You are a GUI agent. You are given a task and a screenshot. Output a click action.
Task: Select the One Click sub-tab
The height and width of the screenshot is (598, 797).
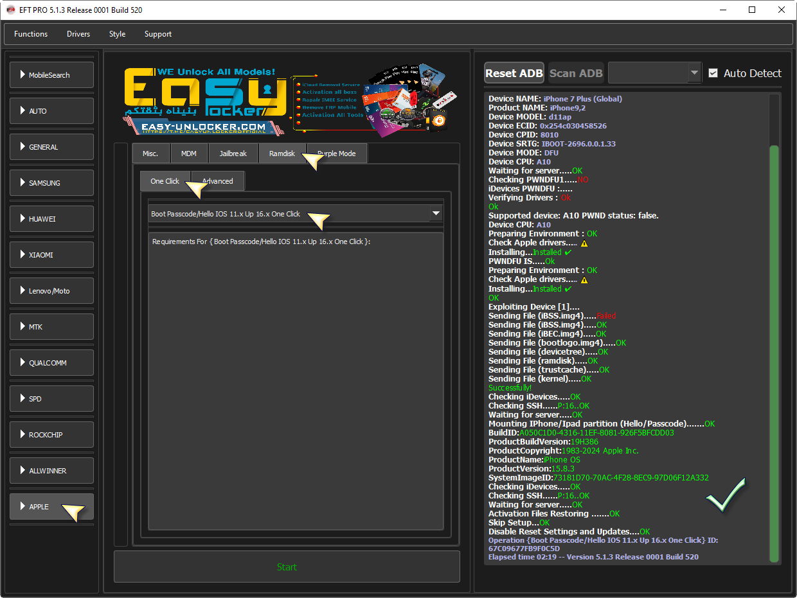[165, 181]
